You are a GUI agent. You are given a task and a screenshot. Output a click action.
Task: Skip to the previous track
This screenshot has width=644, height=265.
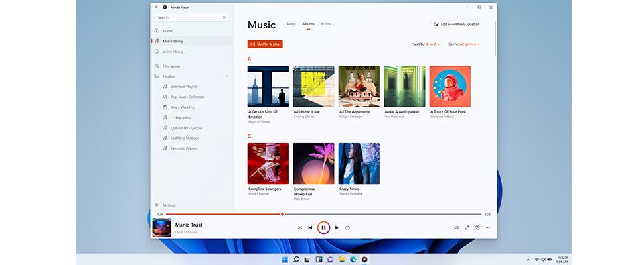point(310,227)
